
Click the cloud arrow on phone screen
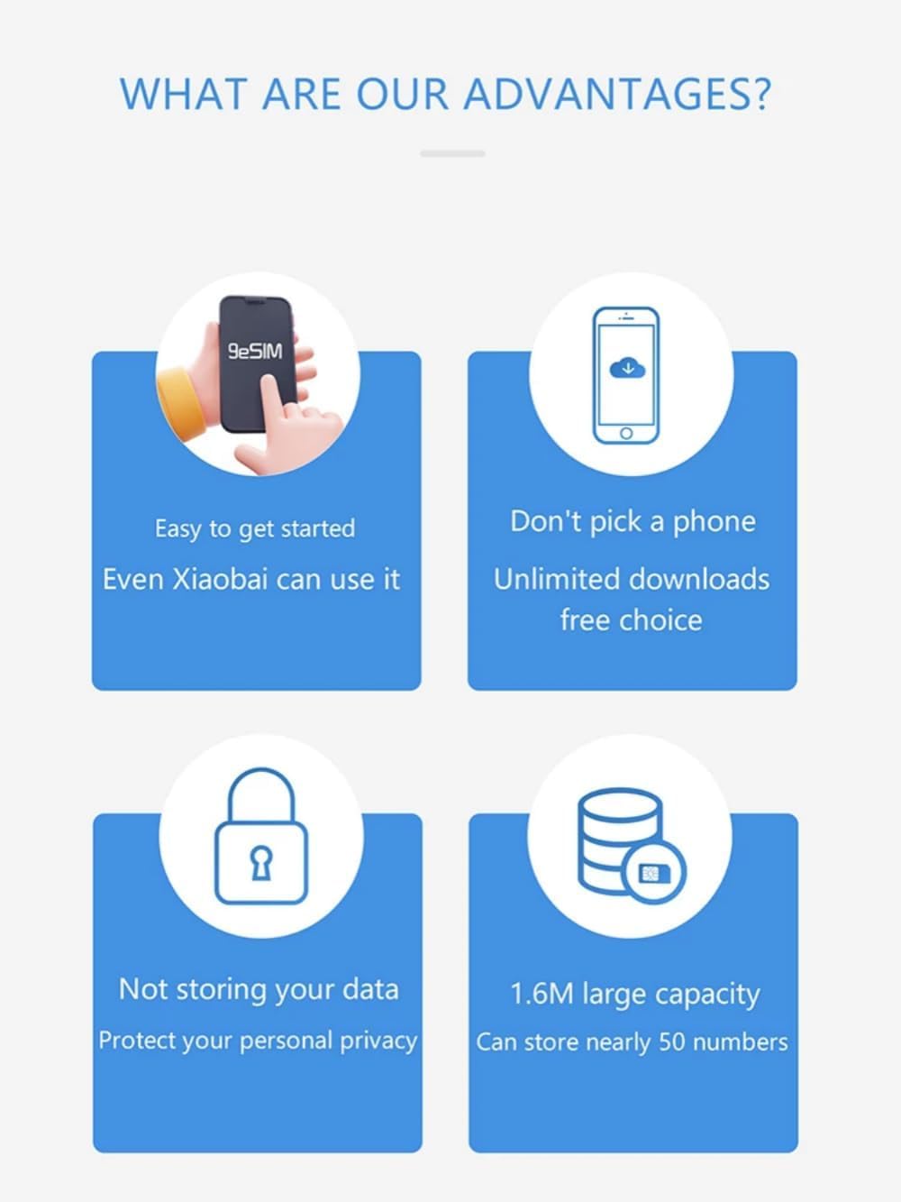pyautogui.click(x=627, y=366)
